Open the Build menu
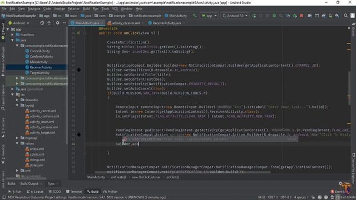356x200 pixels. click(x=86, y=9)
